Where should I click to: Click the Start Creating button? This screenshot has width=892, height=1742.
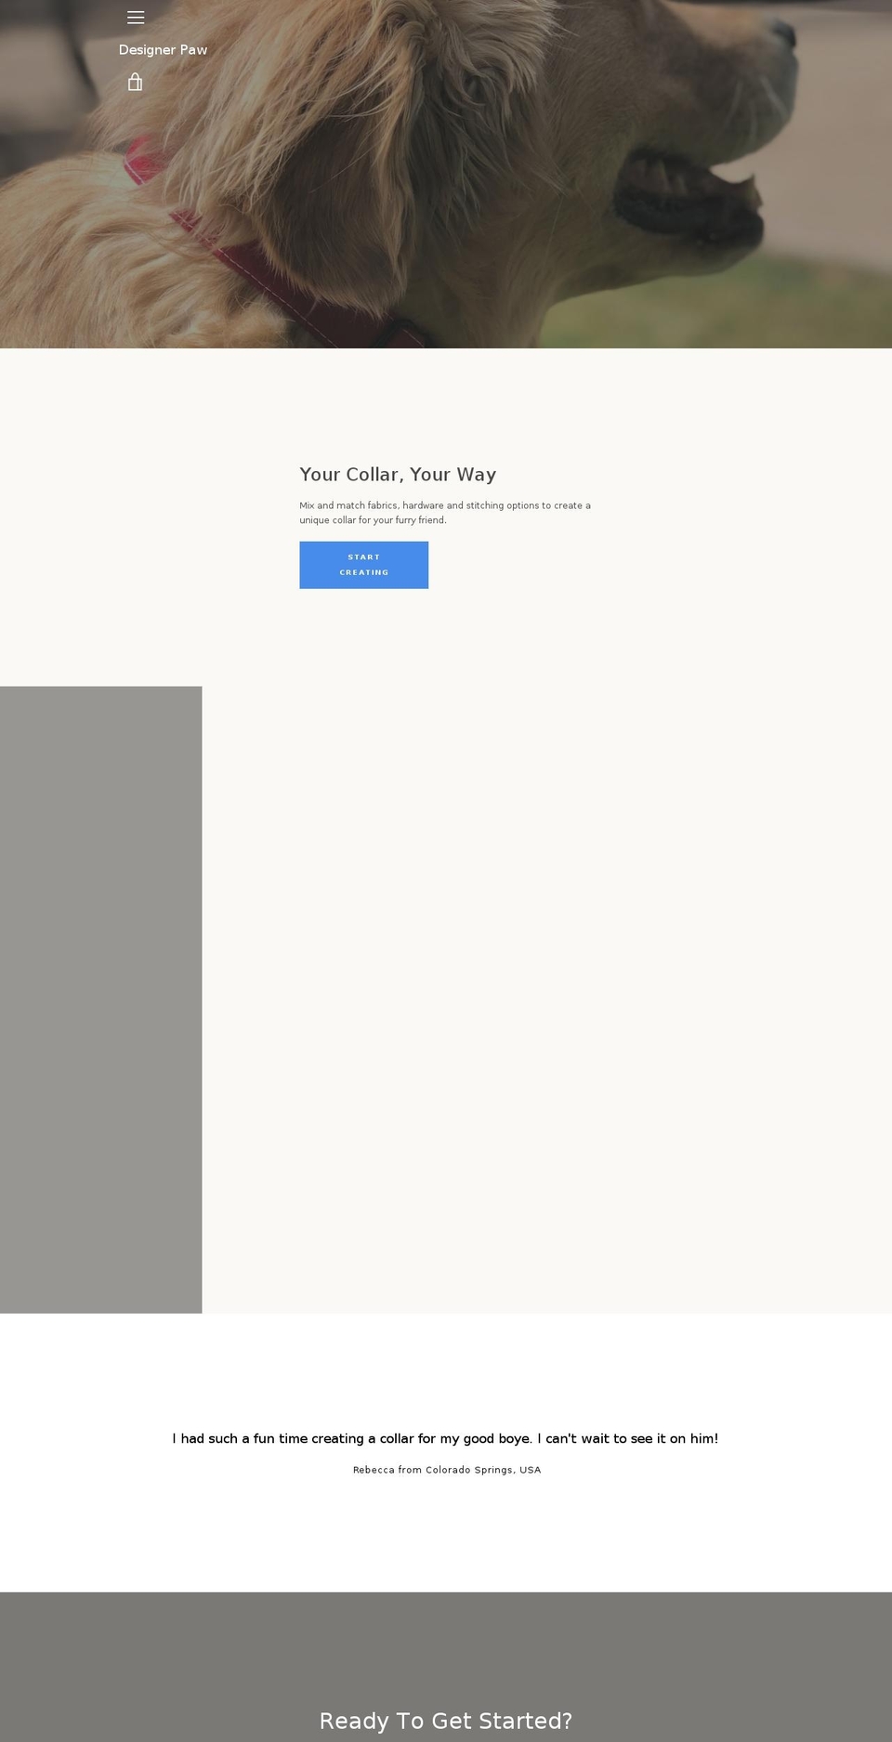click(x=363, y=565)
